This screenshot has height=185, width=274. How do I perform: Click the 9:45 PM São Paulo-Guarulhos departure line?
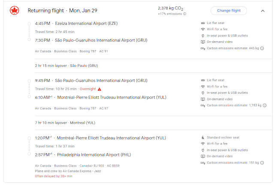[x=91, y=81]
